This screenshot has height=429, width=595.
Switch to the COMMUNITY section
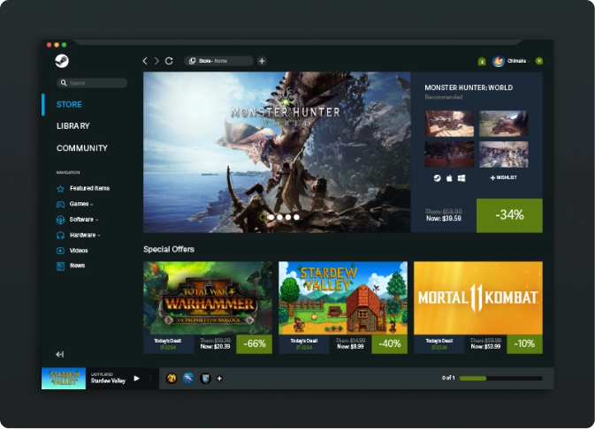pos(82,148)
